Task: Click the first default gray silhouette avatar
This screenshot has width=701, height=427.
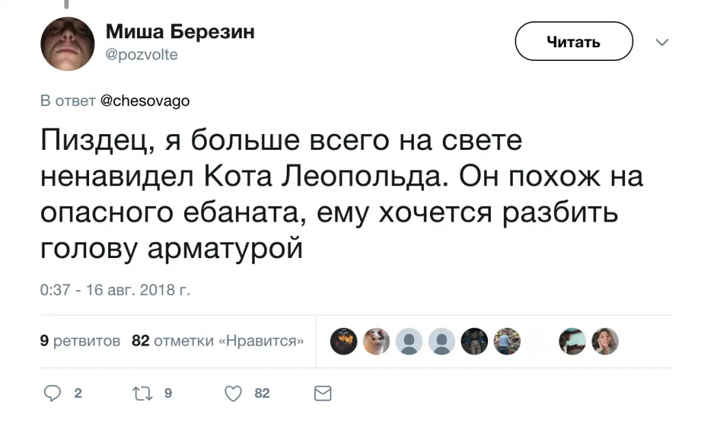Action: click(409, 341)
